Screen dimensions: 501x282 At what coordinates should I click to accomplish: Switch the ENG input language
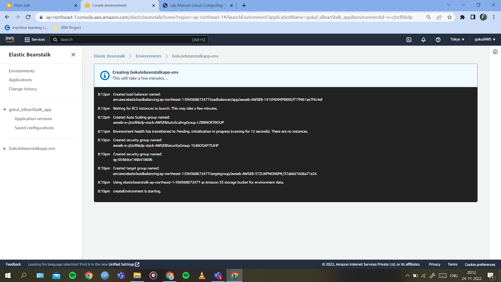coord(454,276)
